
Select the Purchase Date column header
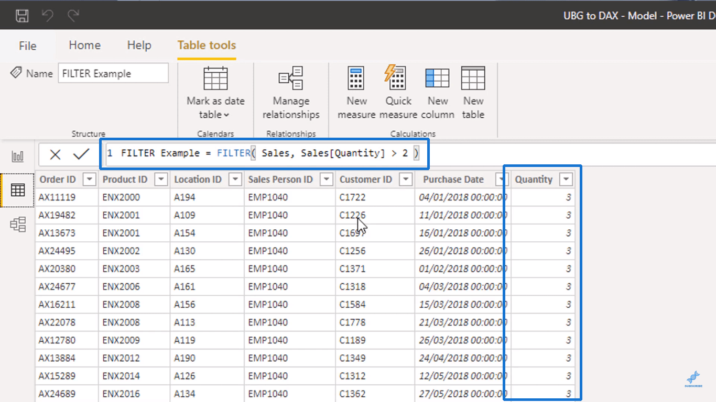453,180
